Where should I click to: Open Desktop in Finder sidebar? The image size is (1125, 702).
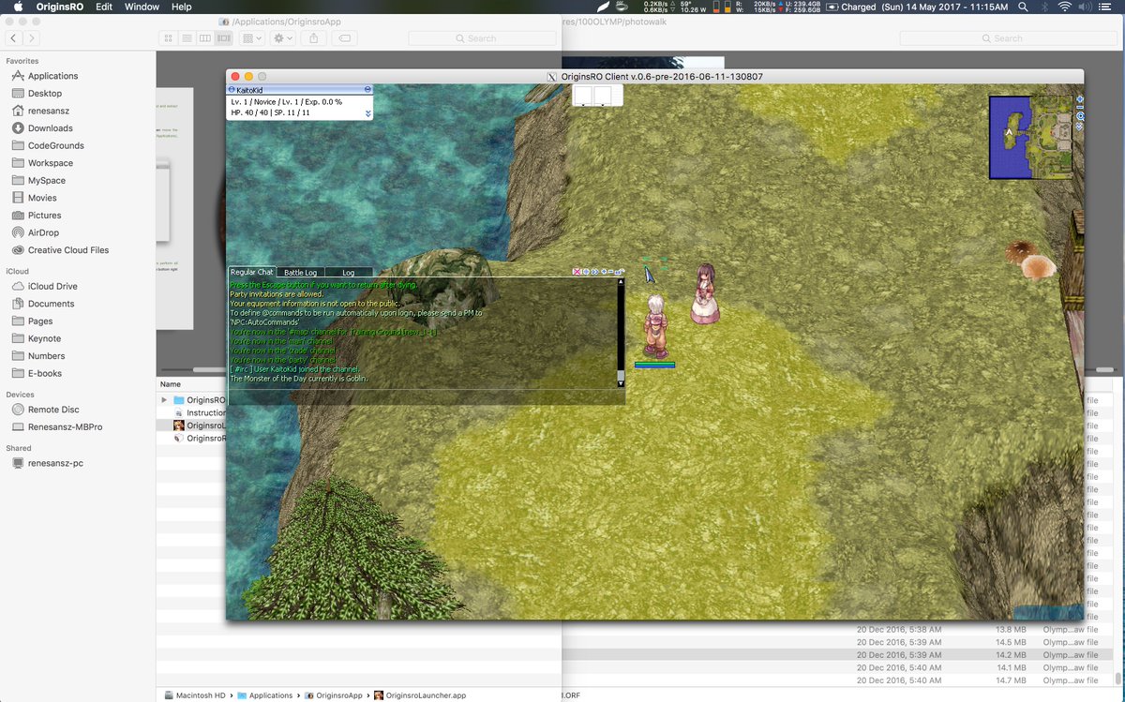click(45, 94)
